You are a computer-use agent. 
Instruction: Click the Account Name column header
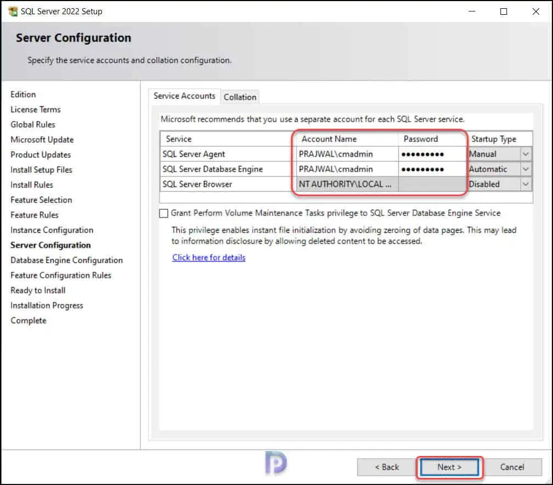347,139
